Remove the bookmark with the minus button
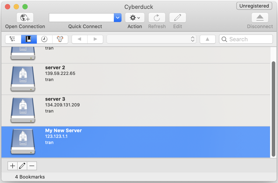Screen dimensions: 278x183 point(32,166)
